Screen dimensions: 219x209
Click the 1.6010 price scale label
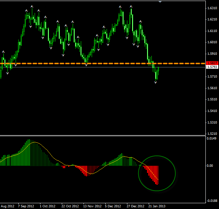[212, 42]
